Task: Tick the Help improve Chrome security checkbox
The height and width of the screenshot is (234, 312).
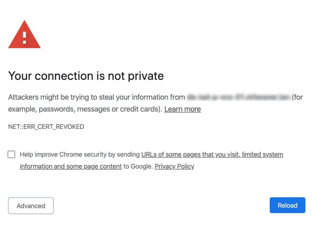Action: click(x=11, y=154)
